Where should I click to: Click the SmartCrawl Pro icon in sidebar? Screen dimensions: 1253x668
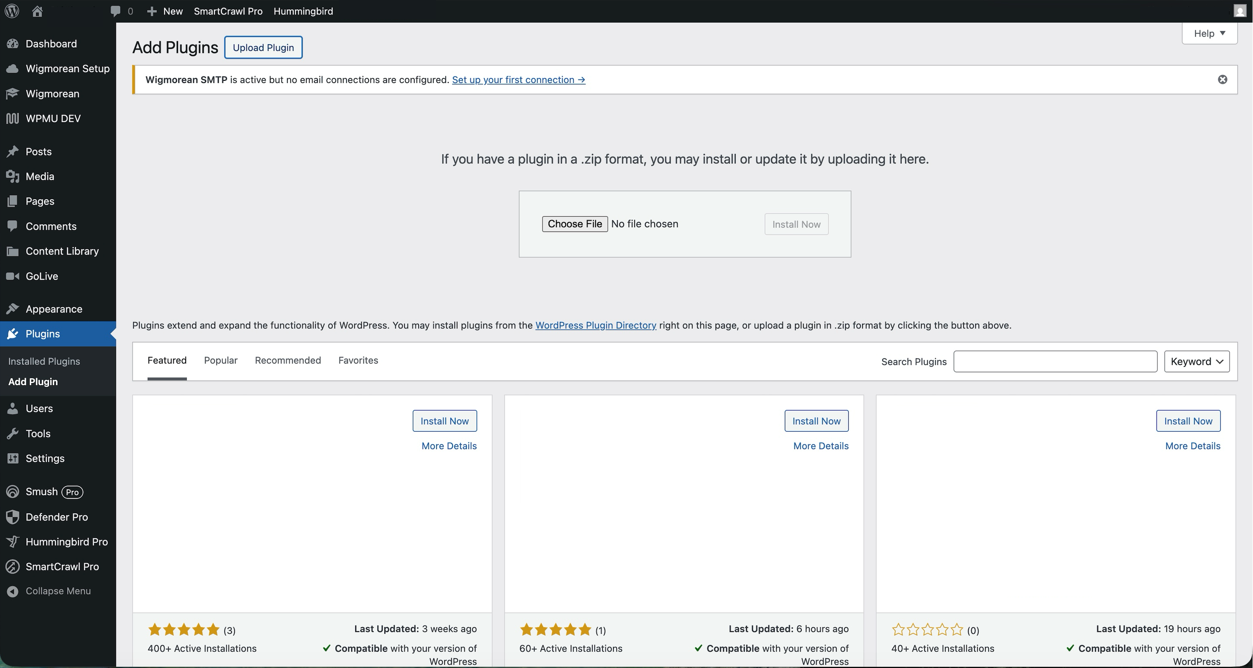tap(13, 566)
